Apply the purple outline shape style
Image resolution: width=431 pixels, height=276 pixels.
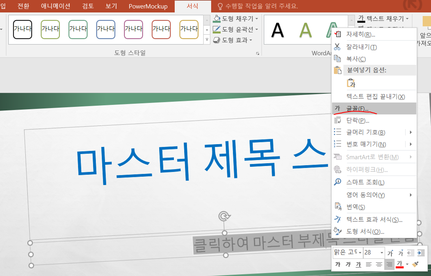click(134, 29)
